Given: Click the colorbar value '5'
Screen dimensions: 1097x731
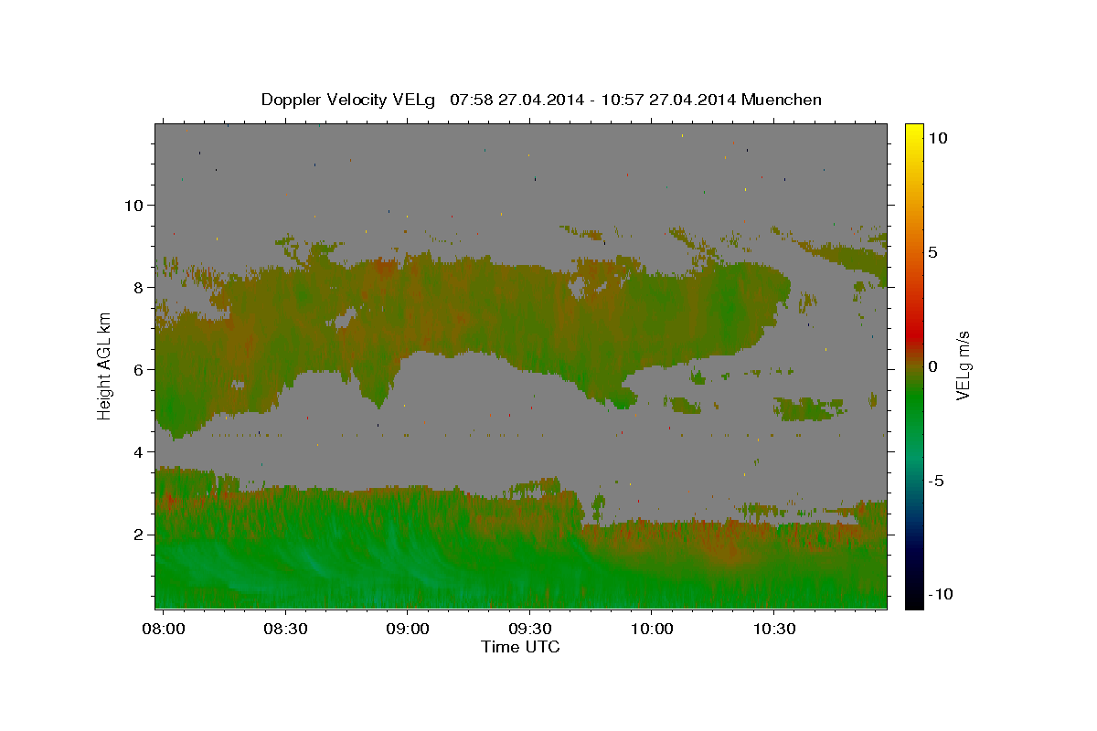Looking at the screenshot, I should point(932,252).
